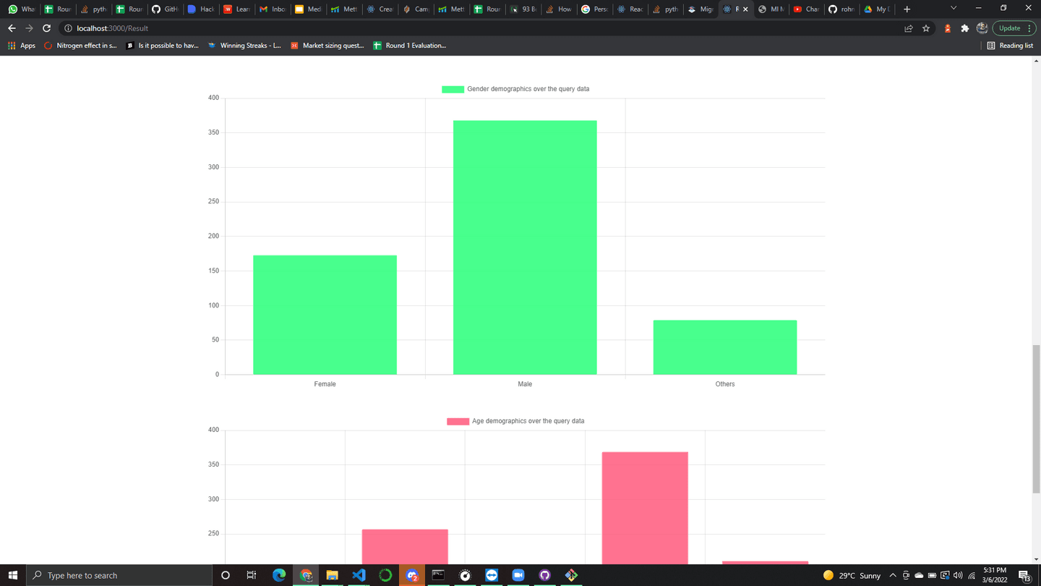The width and height of the screenshot is (1041, 586).
Task: Open TeamViewer from the taskbar
Action: tap(492, 575)
